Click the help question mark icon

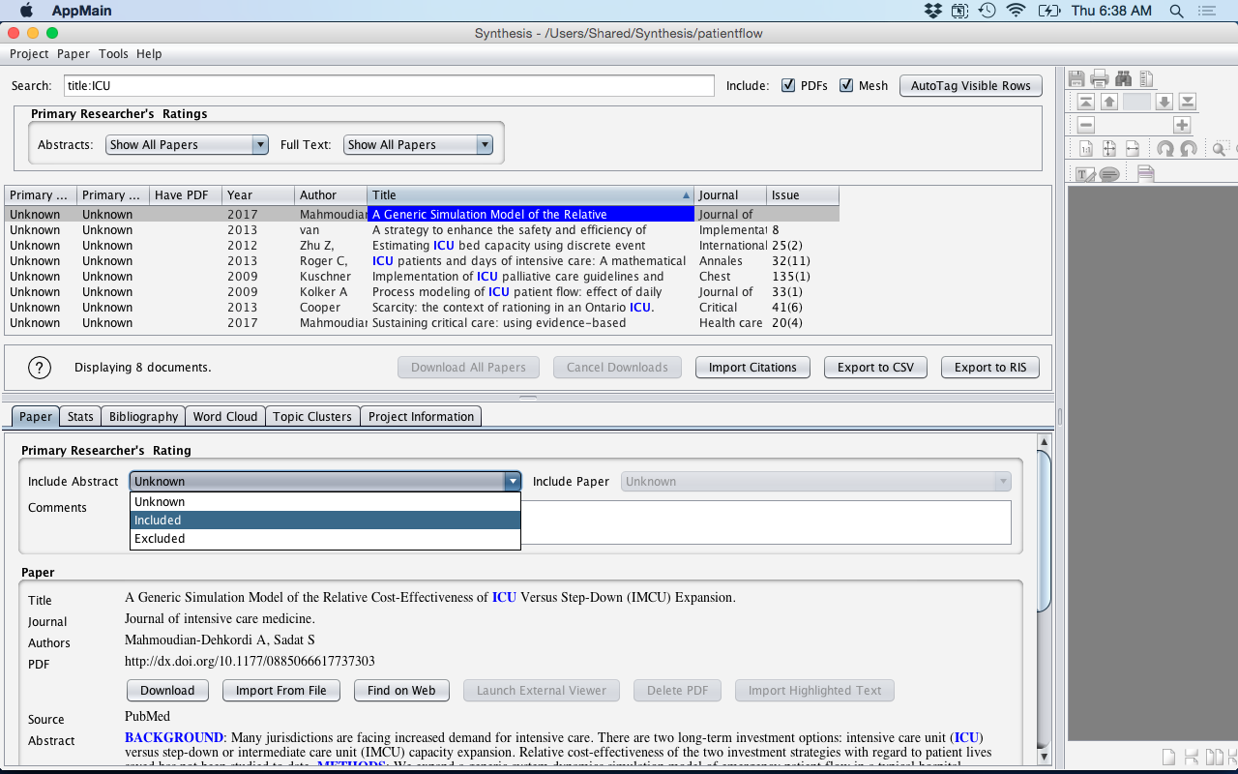[39, 368]
